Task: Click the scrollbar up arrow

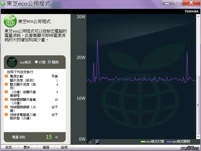Action: 198,16
